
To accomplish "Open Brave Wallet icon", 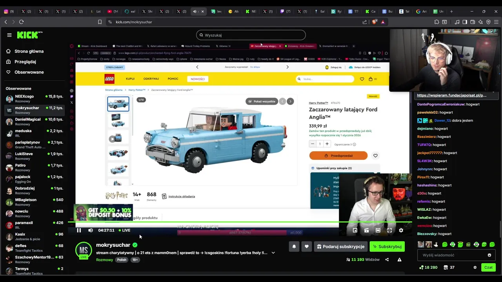I will (473, 22).
